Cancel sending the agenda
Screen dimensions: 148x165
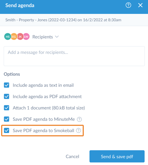(x=72, y=156)
